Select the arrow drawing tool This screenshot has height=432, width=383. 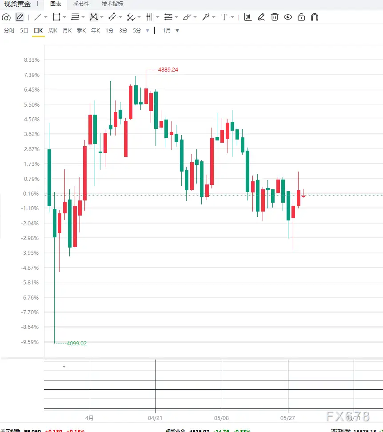pyautogui.click(x=206, y=17)
